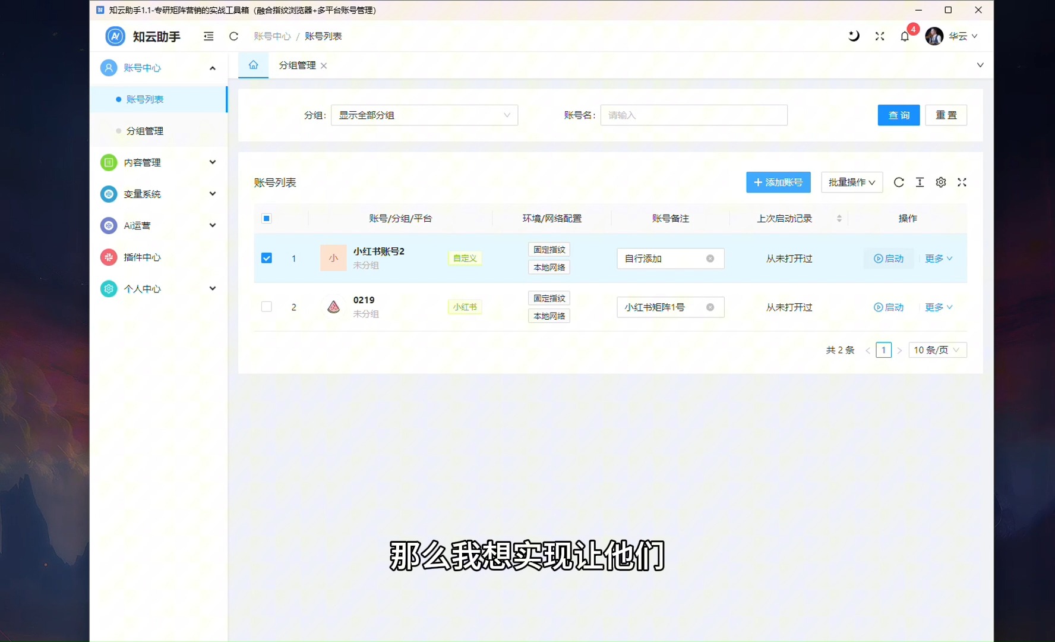Toggle dark mode moon icon
Viewport: 1055px width, 642px height.
point(854,36)
